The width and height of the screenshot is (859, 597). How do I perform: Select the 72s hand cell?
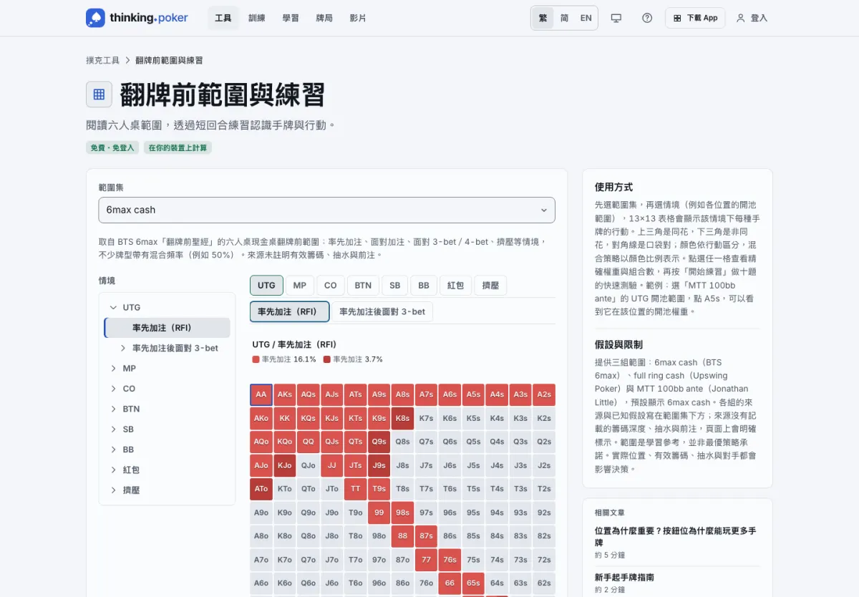pyautogui.click(x=544, y=560)
